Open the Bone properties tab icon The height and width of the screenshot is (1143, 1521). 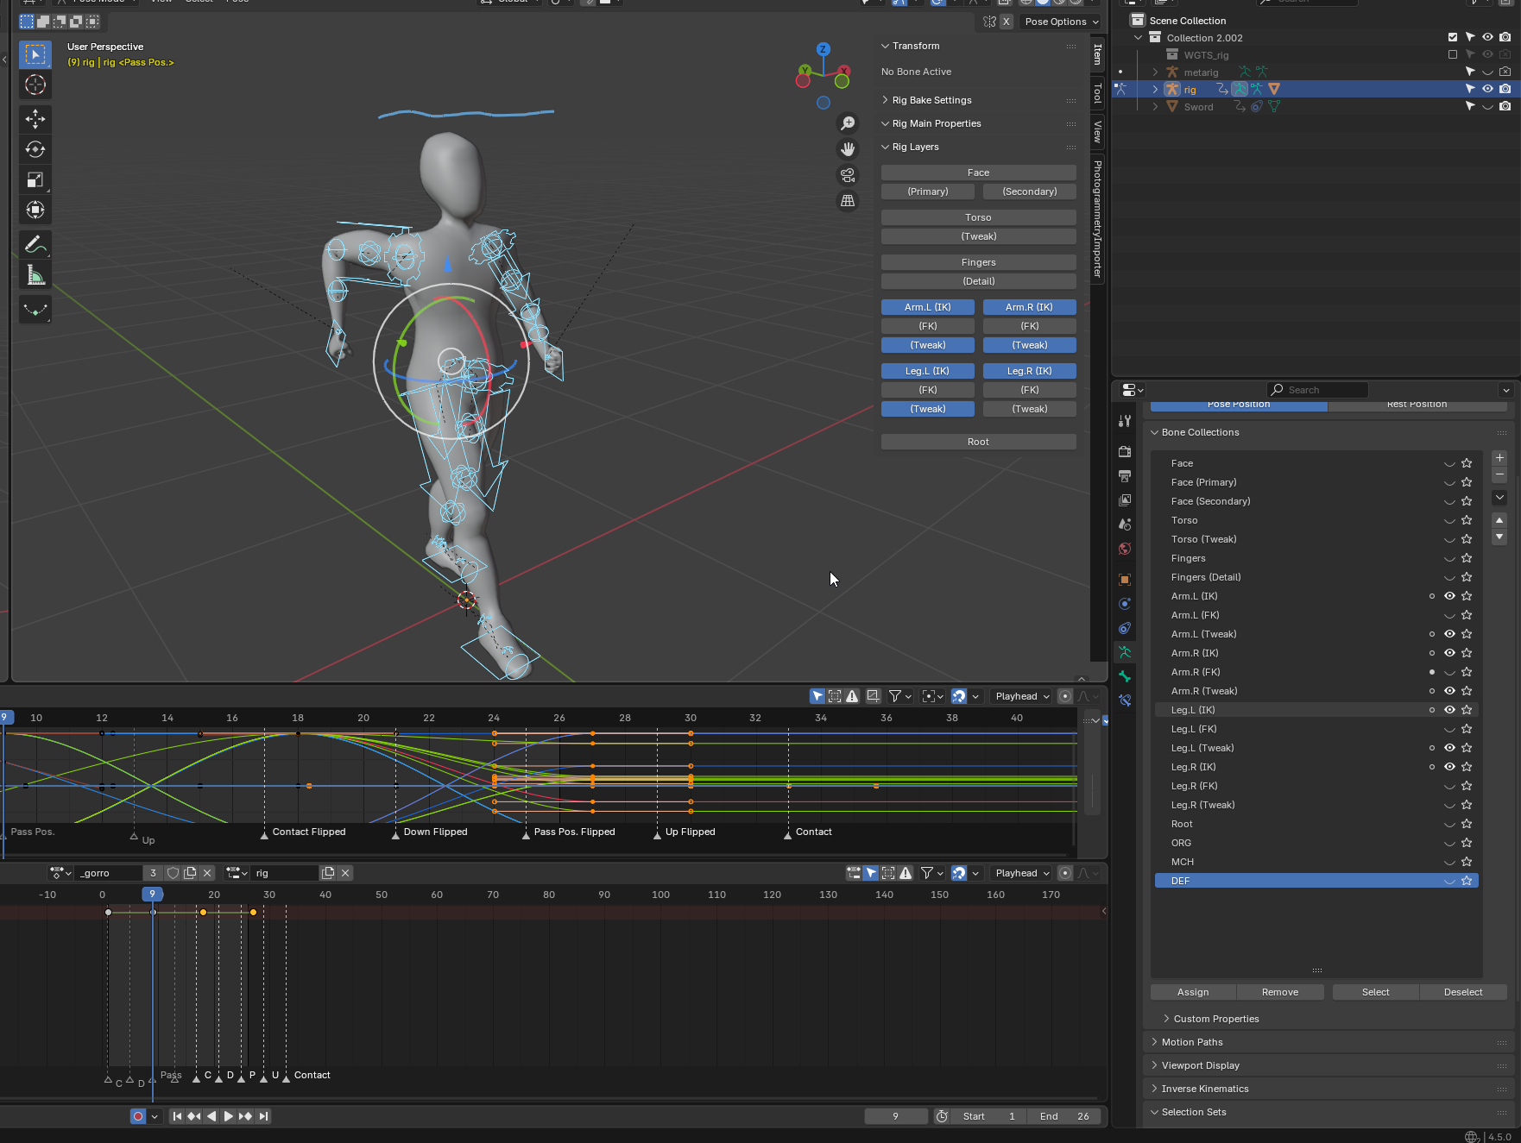pos(1124,676)
